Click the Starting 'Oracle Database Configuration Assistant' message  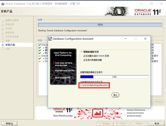coord(63,31)
